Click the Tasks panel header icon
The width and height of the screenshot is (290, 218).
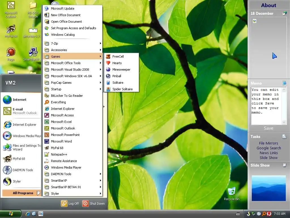click(x=284, y=137)
